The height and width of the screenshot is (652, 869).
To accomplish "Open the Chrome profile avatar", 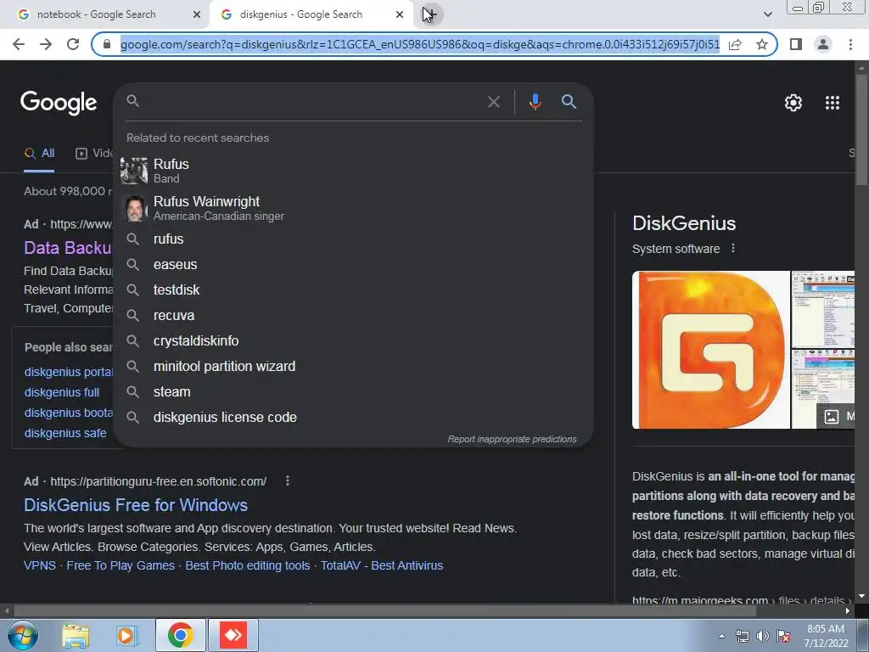I will (823, 44).
